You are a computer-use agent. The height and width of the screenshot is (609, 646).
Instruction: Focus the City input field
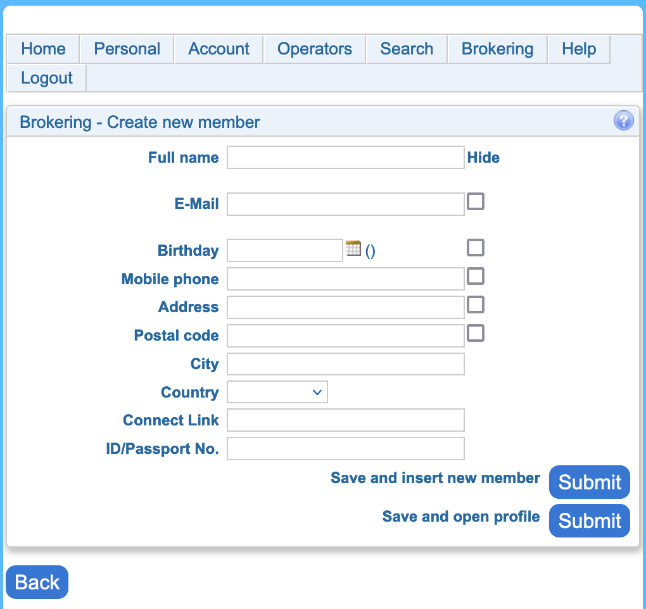[346, 364]
